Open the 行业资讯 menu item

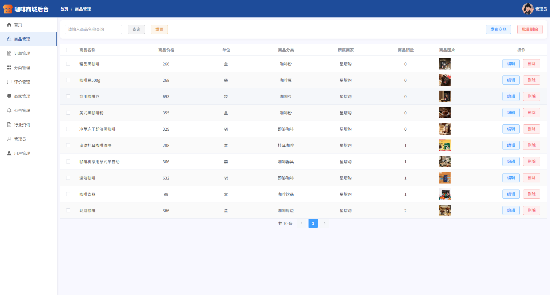[x=22, y=125]
